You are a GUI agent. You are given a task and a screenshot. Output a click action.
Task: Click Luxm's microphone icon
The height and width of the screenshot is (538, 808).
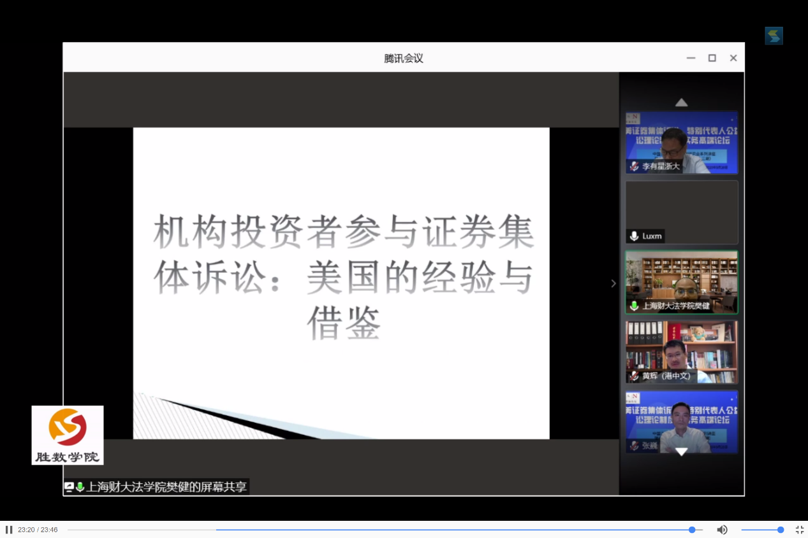tap(634, 236)
